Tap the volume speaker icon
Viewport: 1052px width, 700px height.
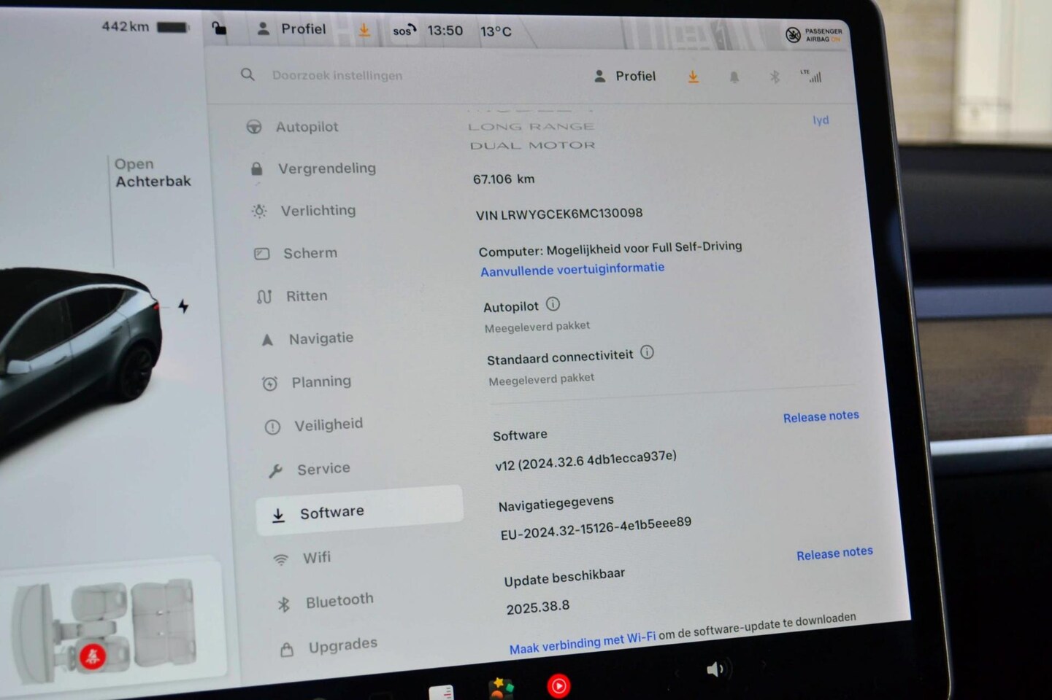[x=715, y=669]
